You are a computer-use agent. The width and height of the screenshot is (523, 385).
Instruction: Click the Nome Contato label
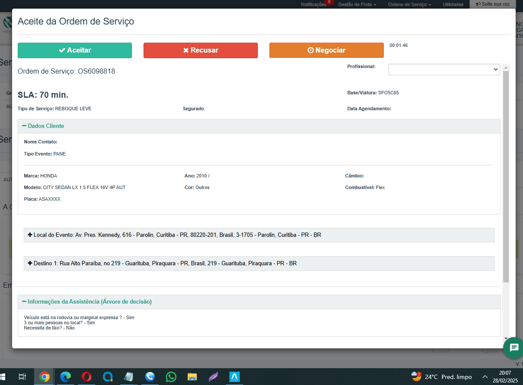point(41,142)
